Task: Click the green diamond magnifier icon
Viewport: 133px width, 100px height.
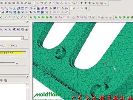Action: [124, 17]
